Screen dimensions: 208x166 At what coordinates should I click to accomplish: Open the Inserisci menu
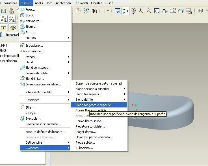(x=26, y=3)
